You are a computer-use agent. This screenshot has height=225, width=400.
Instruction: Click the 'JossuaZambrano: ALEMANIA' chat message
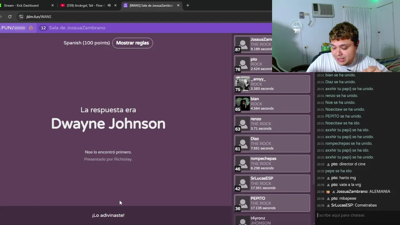pos(363,192)
